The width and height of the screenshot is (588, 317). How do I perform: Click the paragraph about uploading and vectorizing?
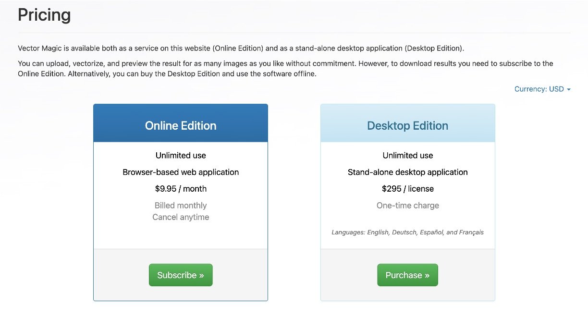point(285,69)
